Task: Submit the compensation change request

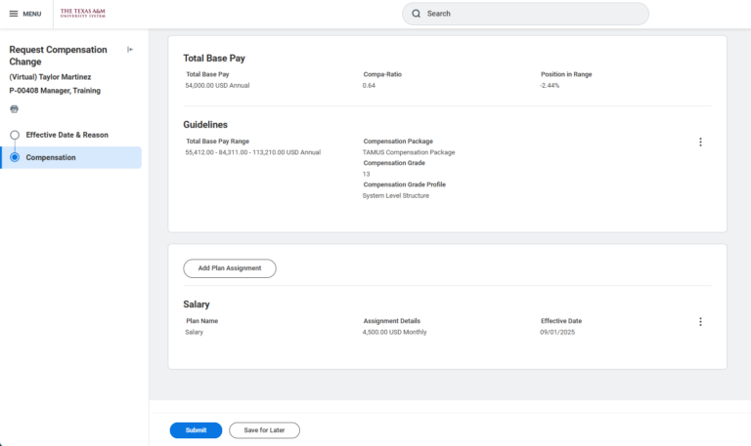Action: click(196, 430)
